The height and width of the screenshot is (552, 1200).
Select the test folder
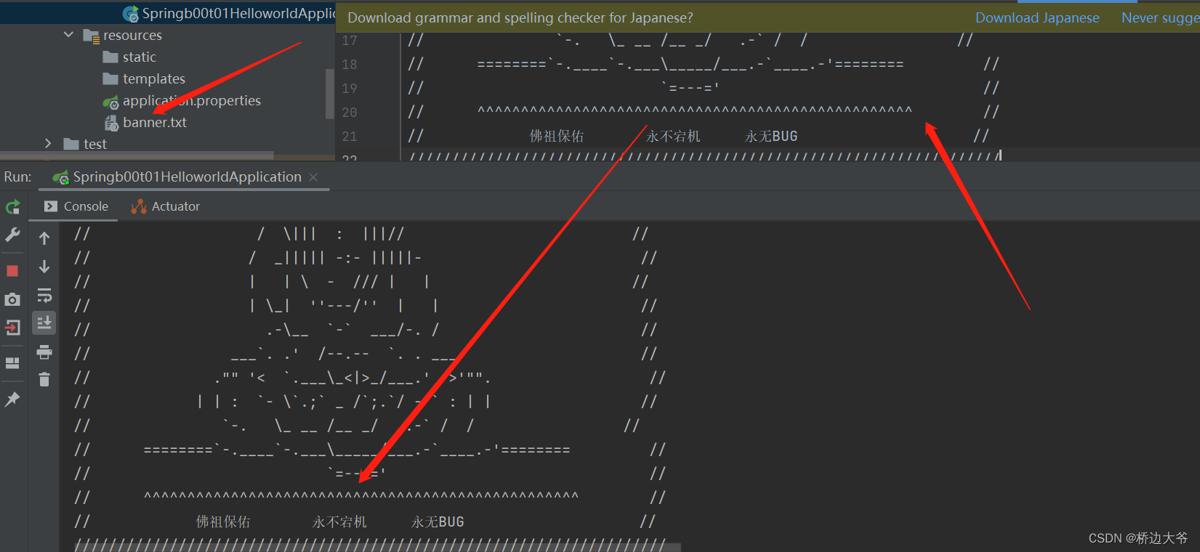(x=94, y=144)
